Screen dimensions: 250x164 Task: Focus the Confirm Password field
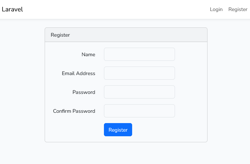tap(139, 111)
